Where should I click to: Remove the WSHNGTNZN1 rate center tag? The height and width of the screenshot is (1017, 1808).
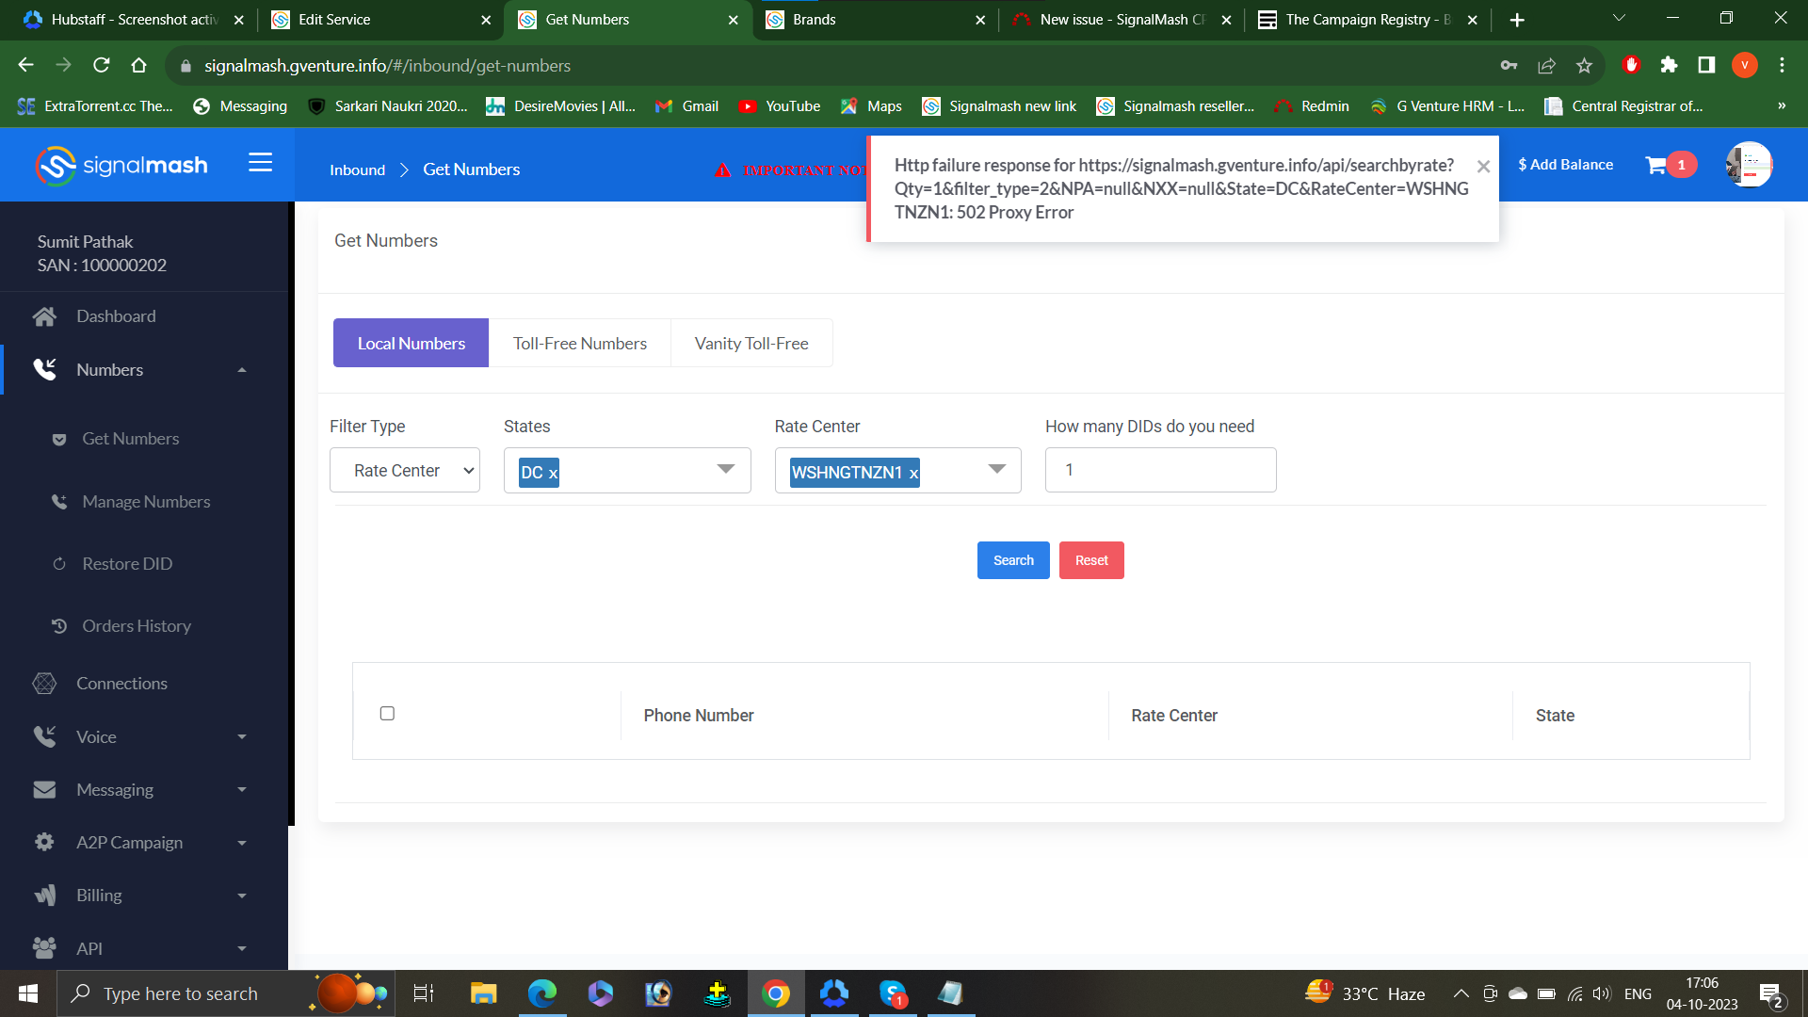pos(913,474)
